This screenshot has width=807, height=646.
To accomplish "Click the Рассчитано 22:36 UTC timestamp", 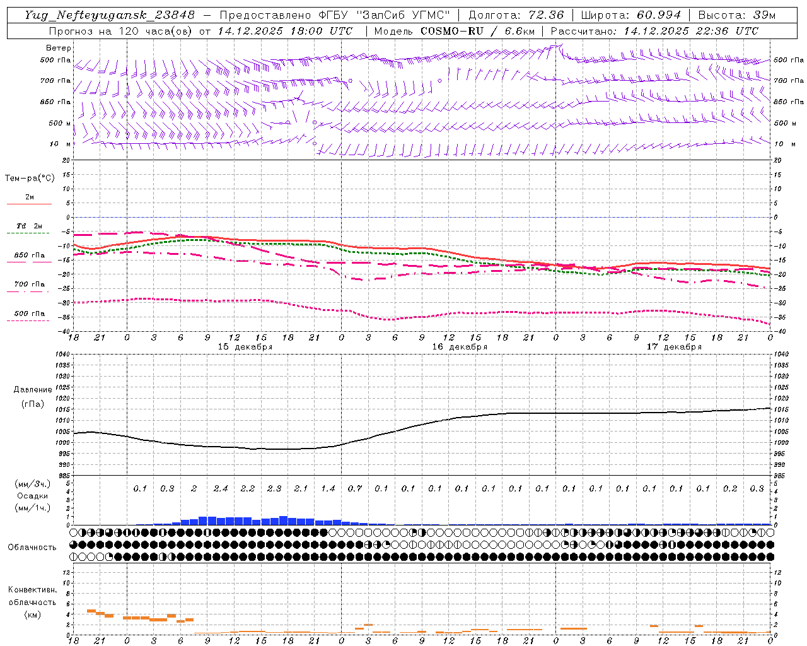I will 654,31.
